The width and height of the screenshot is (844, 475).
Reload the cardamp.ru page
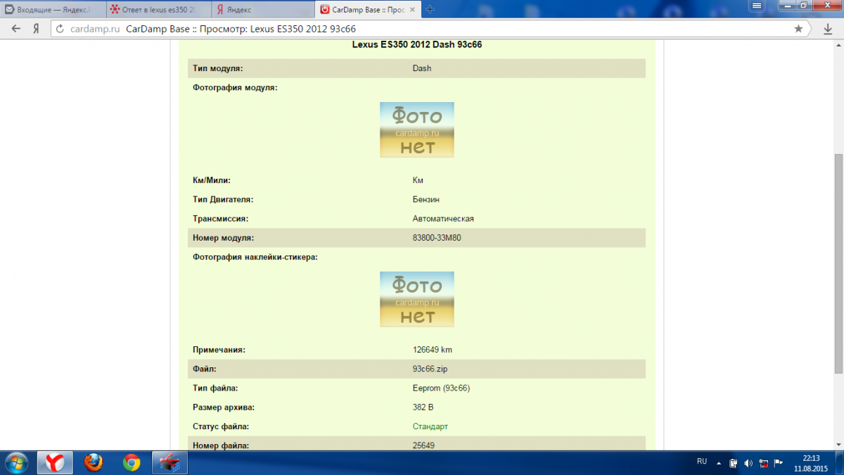click(60, 29)
